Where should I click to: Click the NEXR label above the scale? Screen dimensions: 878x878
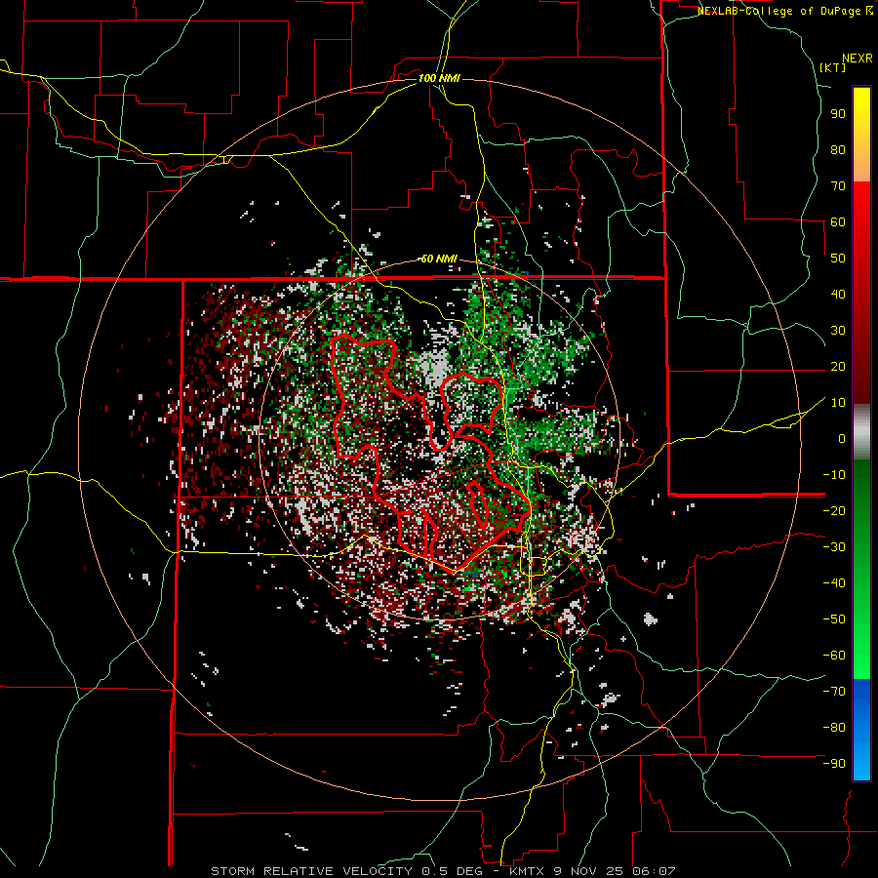tap(858, 59)
